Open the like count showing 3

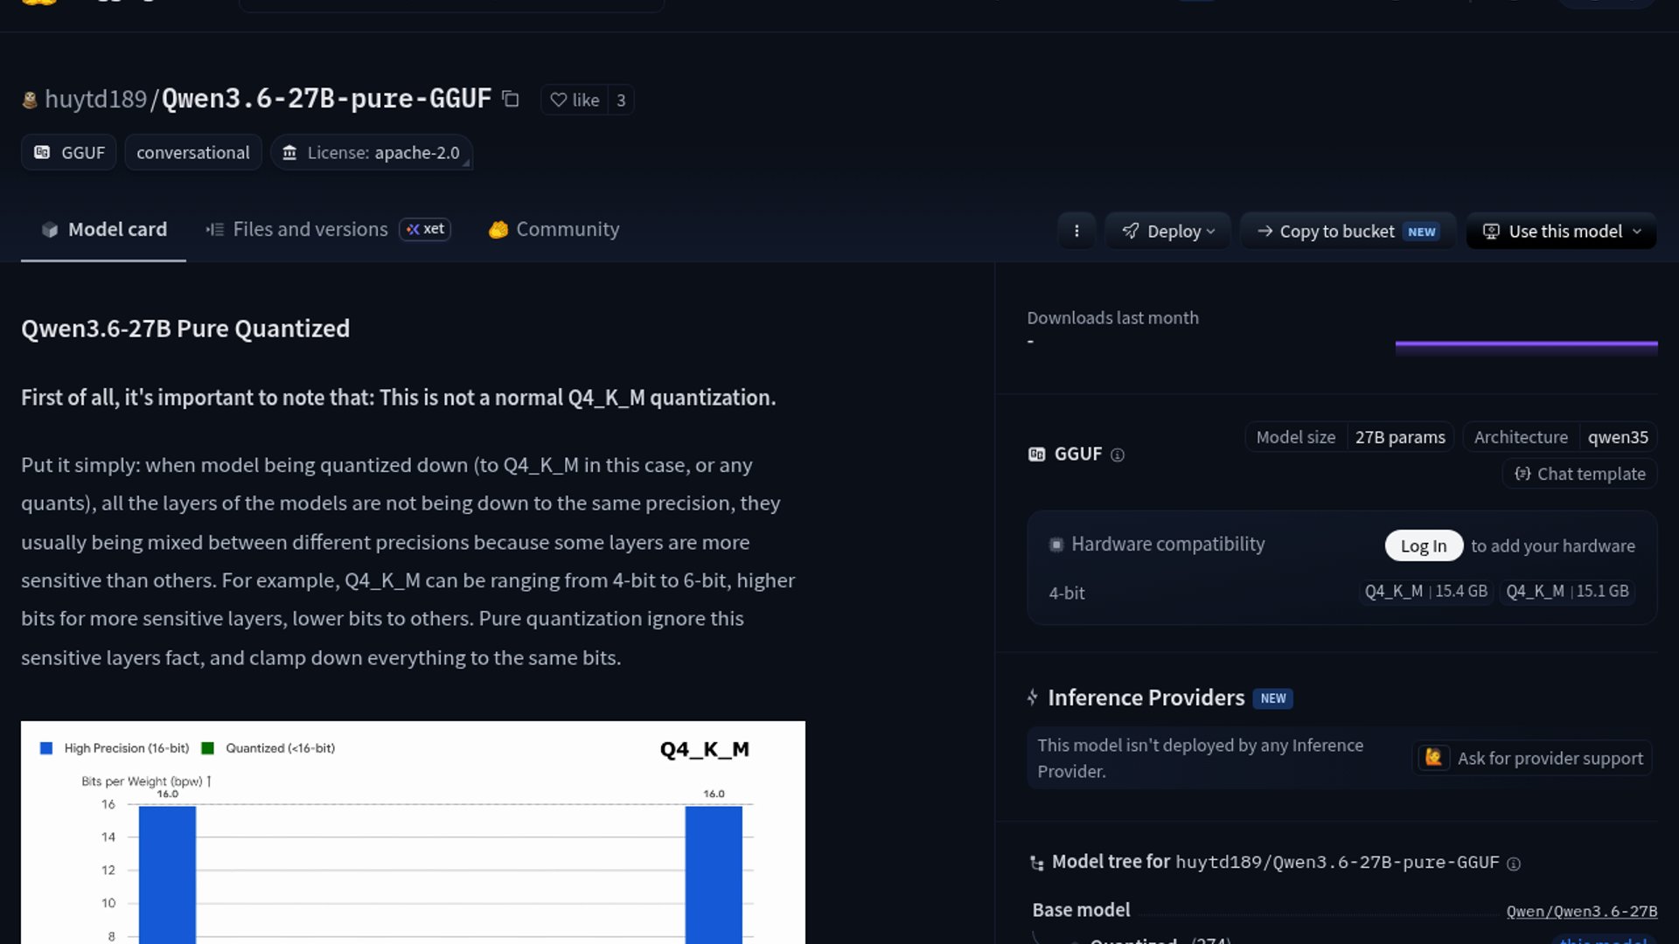coord(621,100)
